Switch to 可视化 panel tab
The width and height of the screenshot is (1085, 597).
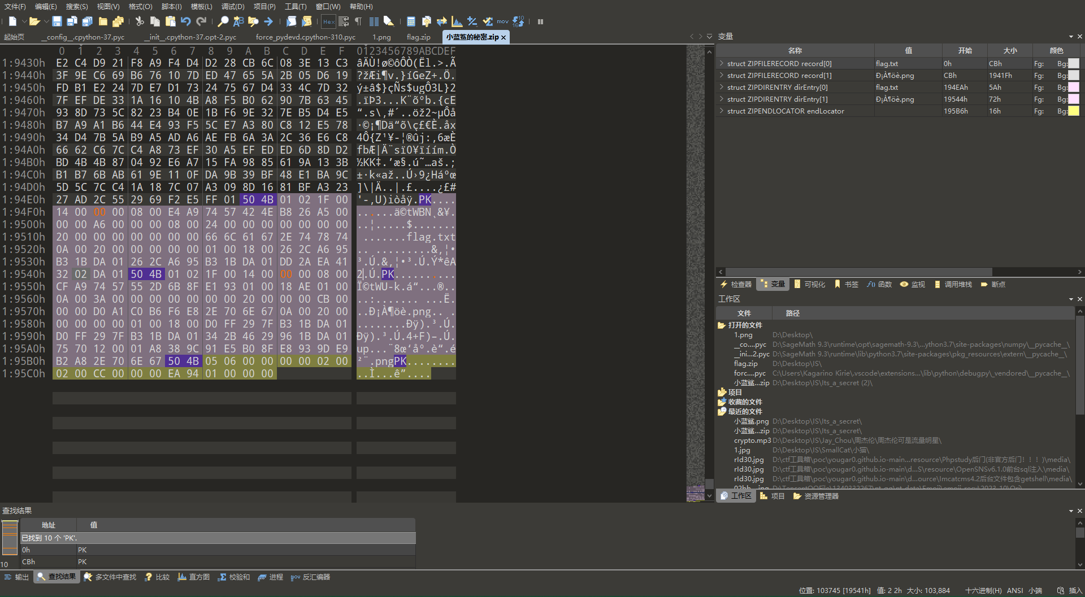[809, 284]
